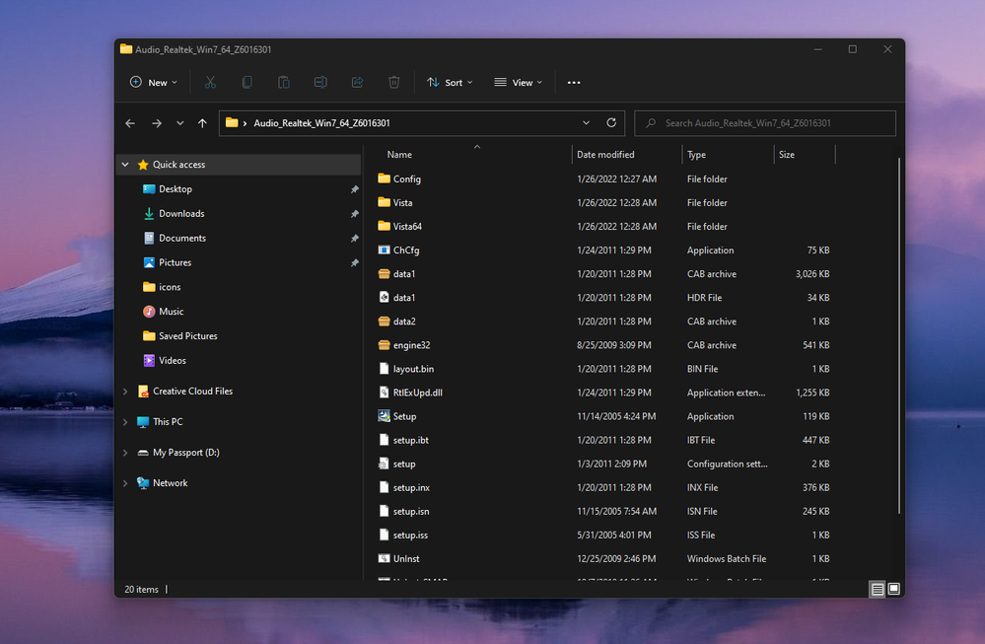Screen dimensions: 985x644
Task: Click the Paste clipboard icon
Action: click(x=284, y=82)
